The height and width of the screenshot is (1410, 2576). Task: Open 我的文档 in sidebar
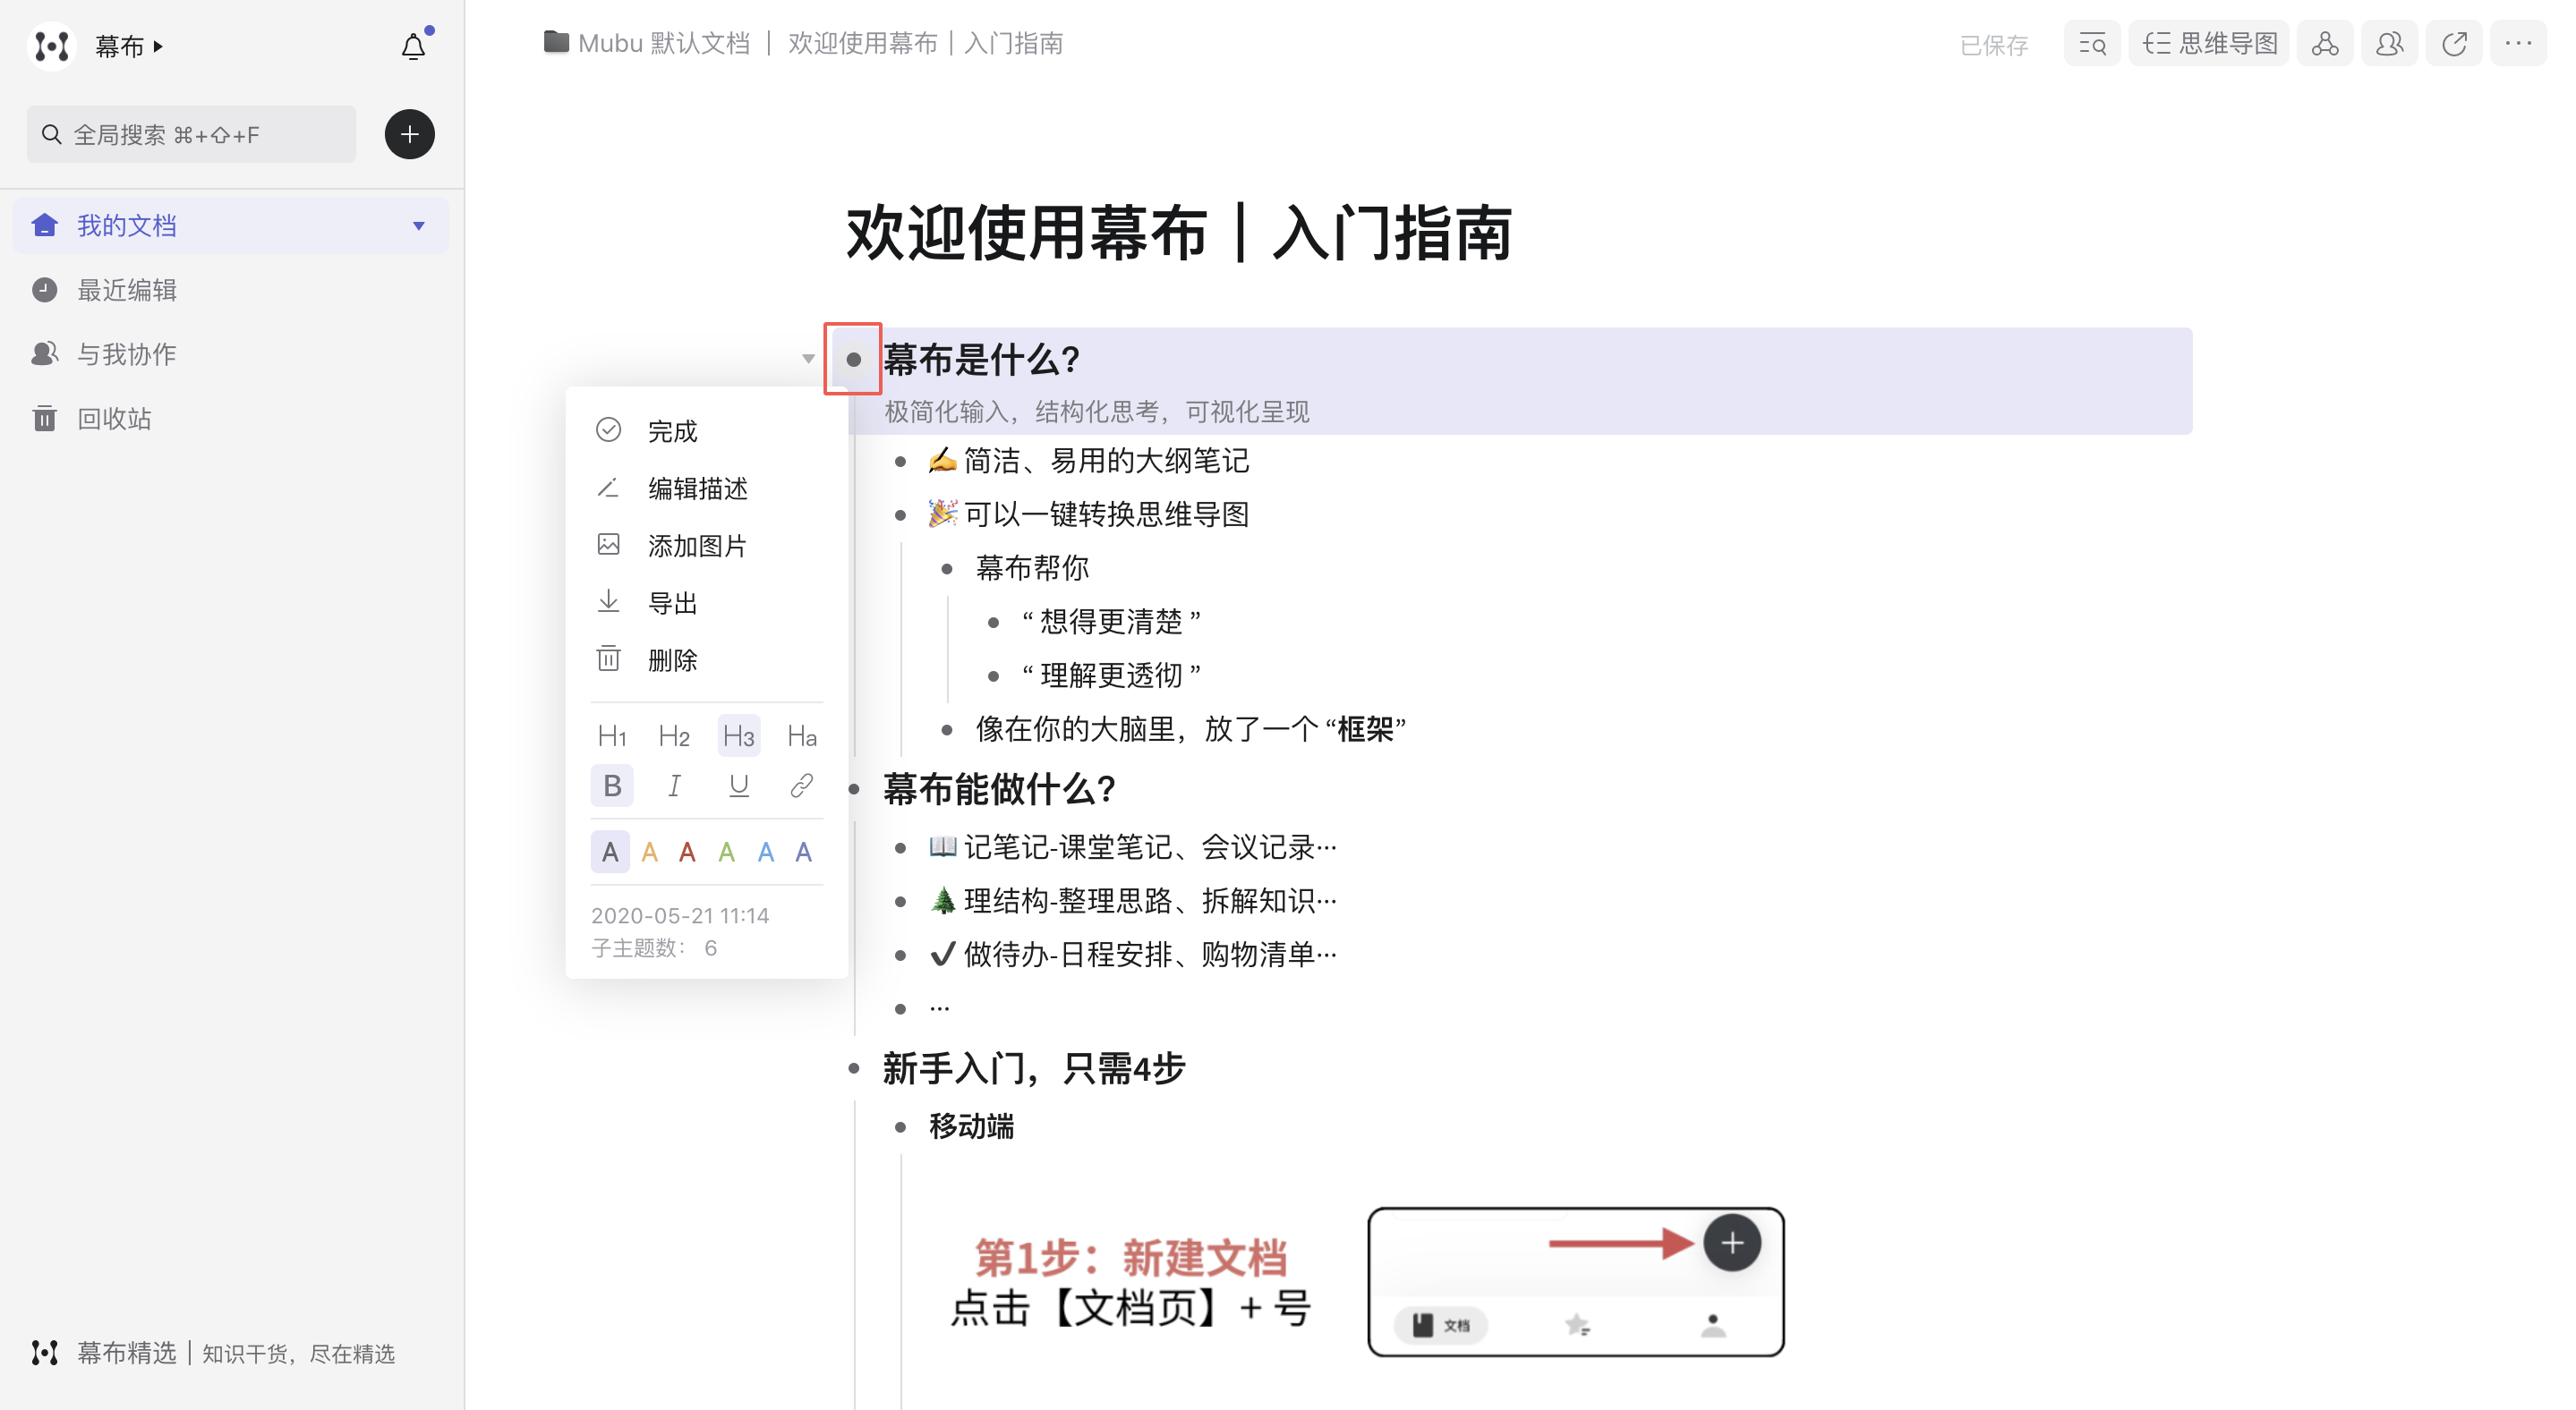click(x=230, y=225)
